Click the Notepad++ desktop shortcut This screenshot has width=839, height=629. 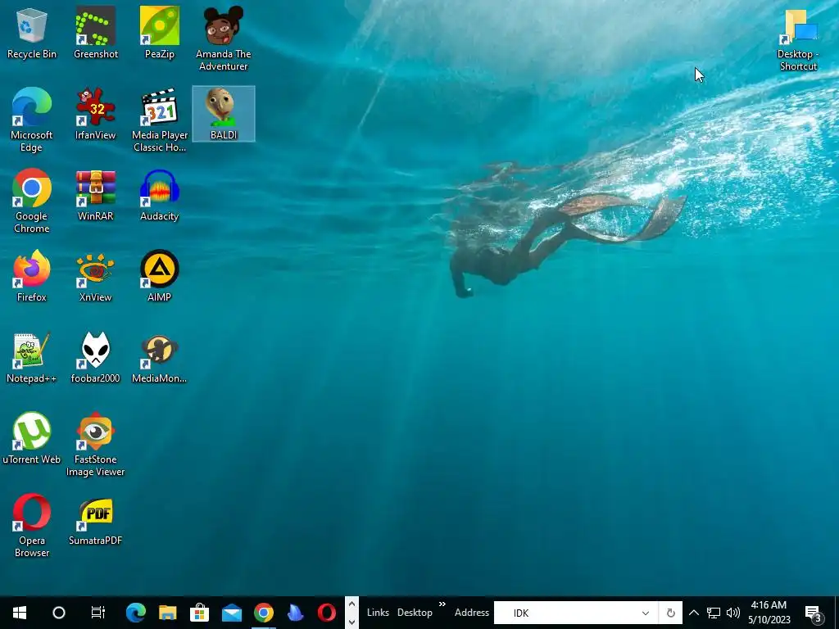[32, 358]
